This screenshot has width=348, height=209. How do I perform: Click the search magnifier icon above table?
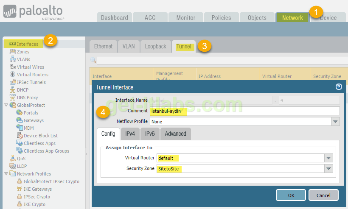(93, 60)
